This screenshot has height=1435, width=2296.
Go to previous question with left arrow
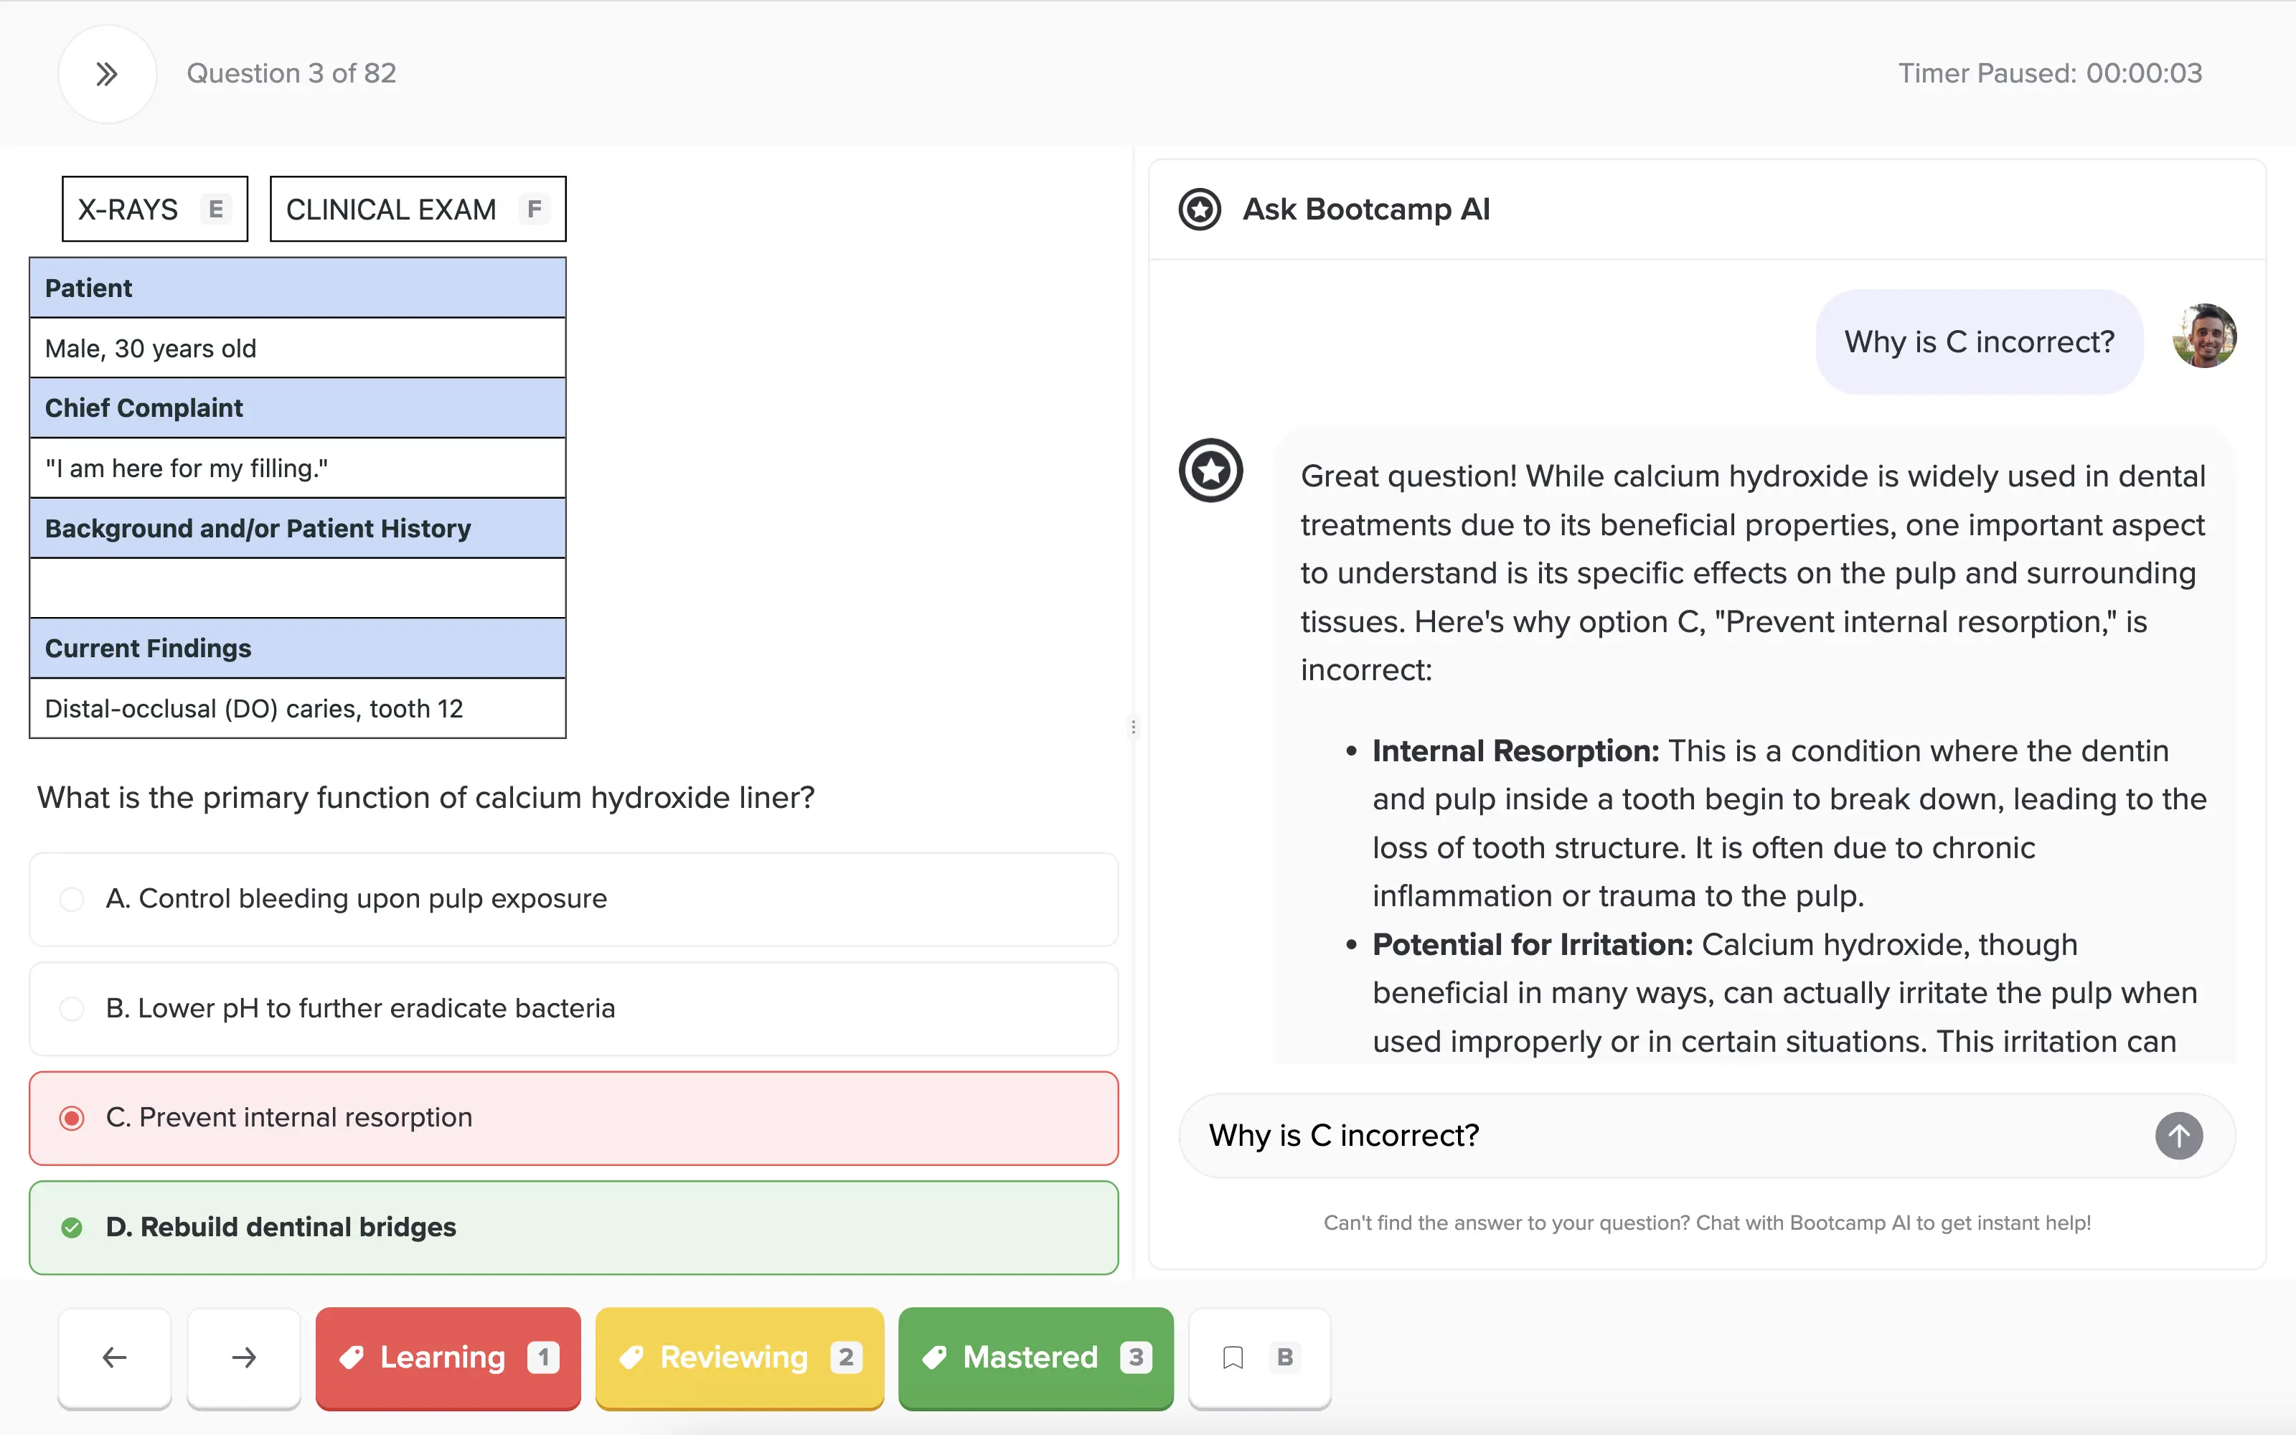tap(115, 1358)
